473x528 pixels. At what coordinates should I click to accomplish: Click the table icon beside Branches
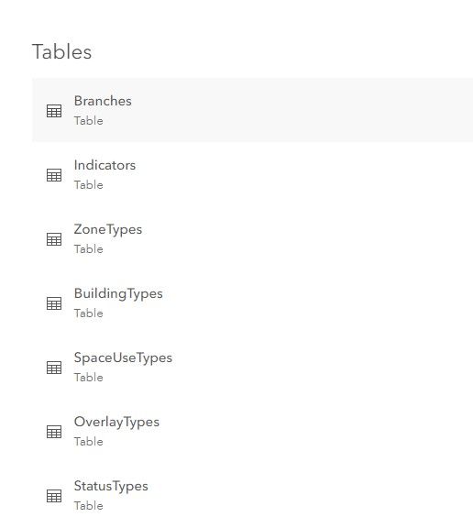pyautogui.click(x=54, y=111)
